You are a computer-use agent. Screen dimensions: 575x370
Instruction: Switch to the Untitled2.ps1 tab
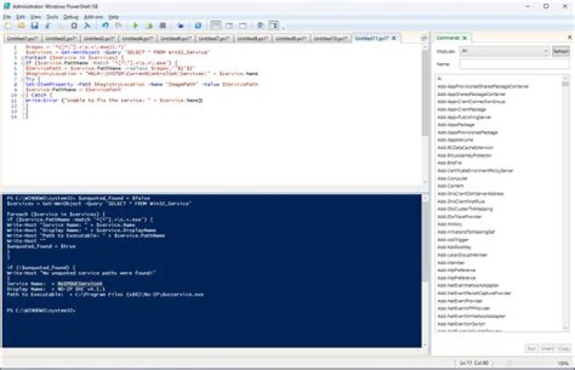click(61, 38)
